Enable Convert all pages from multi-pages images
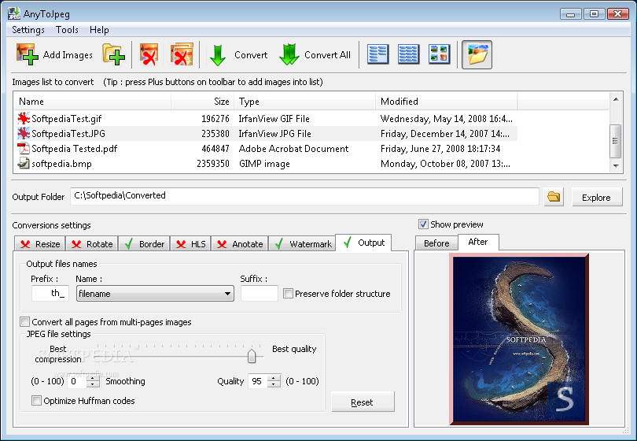This screenshot has height=441, width=637. pos(25,322)
